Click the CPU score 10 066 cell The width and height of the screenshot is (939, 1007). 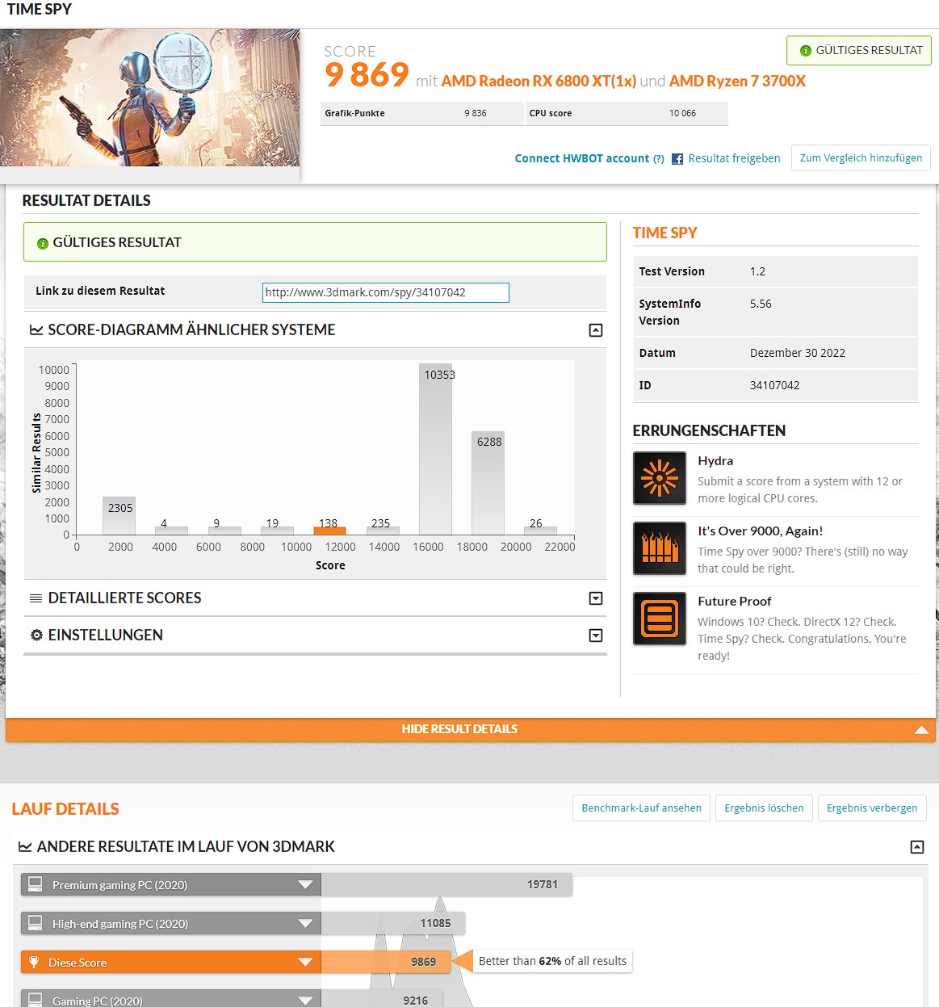(627, 113)
